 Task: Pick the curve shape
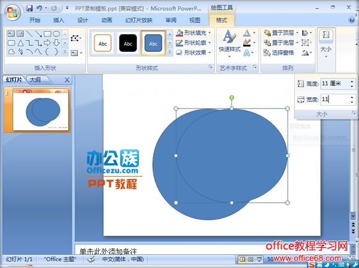38,52
